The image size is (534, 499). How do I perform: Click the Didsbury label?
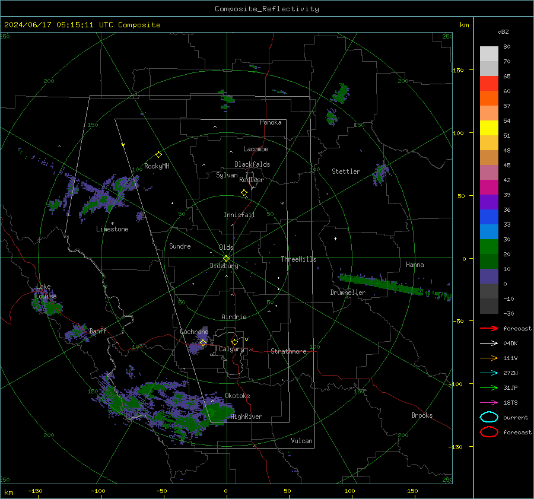224,266
